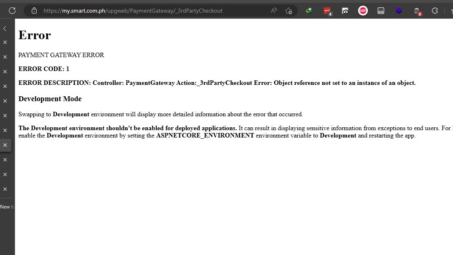Screen dimensions: 453x255
Task: Open the screenshot camera extension icon
Action: tap(345, 11)
